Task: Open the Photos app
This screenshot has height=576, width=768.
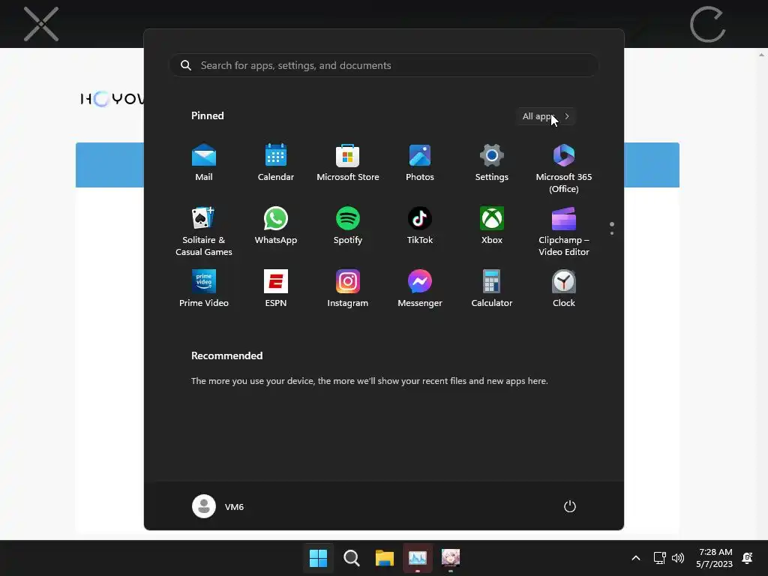Action: pos(420,163)
